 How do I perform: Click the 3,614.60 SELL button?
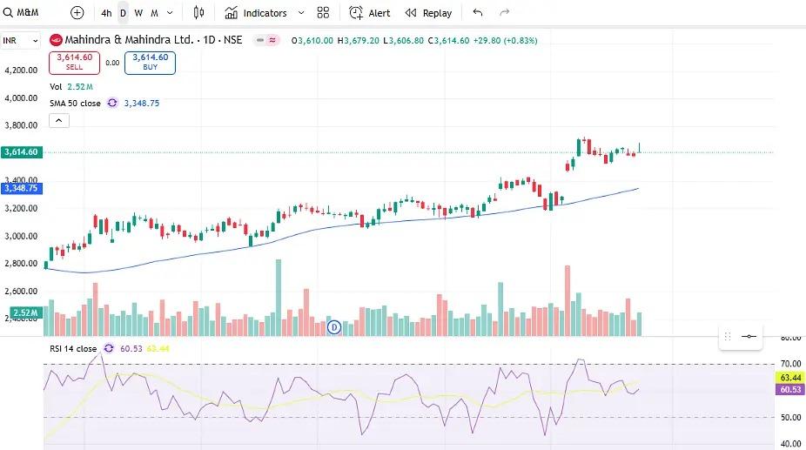coord(75,62)
